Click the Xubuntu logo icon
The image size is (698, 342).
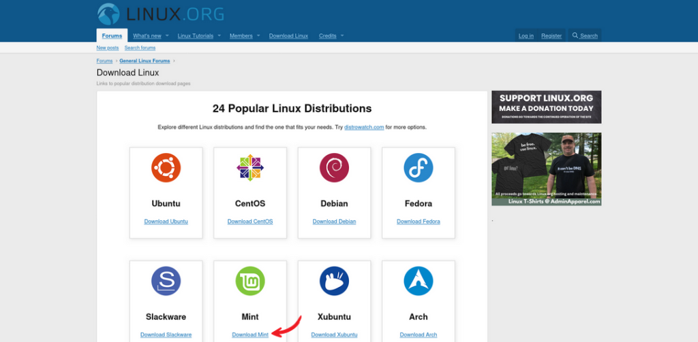pyautogui.click(x=334, y=281)
